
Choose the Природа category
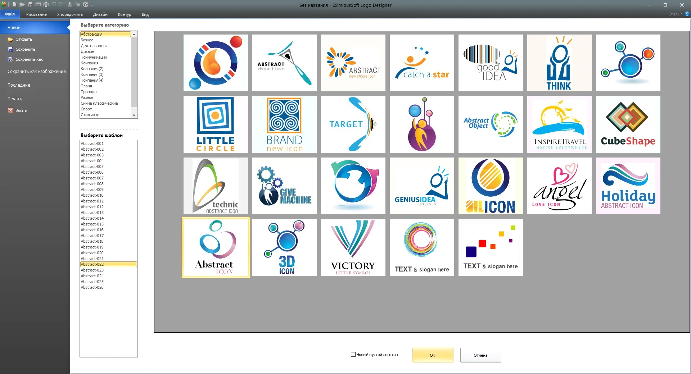click(89, 92)
